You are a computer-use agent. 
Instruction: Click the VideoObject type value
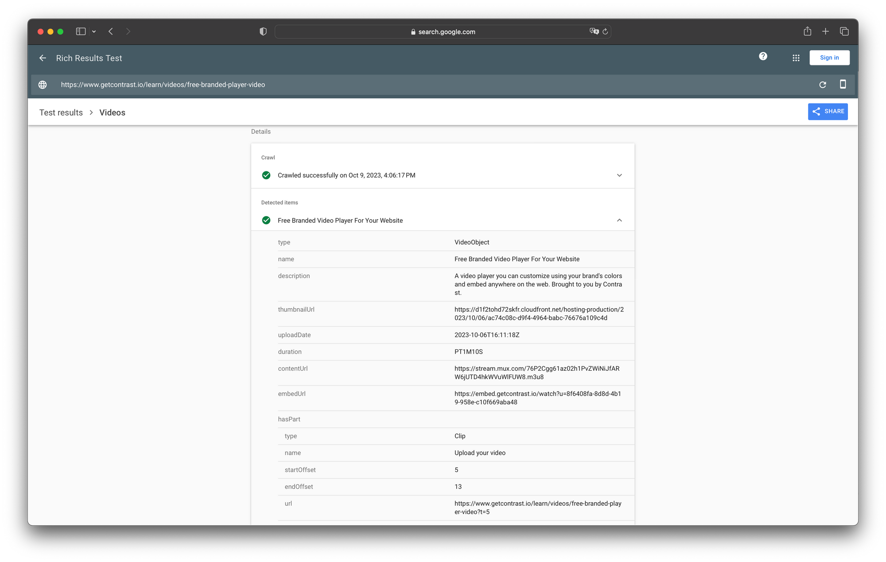[x=472, y=242]
